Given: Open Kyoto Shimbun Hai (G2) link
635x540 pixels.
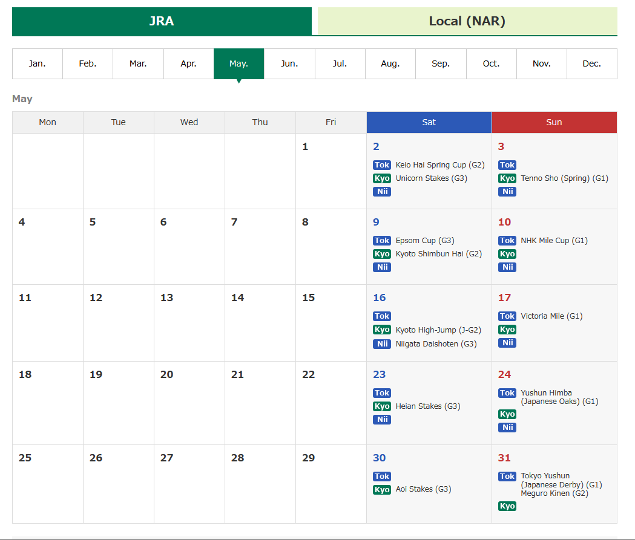Looking at the screenshot, I should pyautogui.click(x=439, y=254).
